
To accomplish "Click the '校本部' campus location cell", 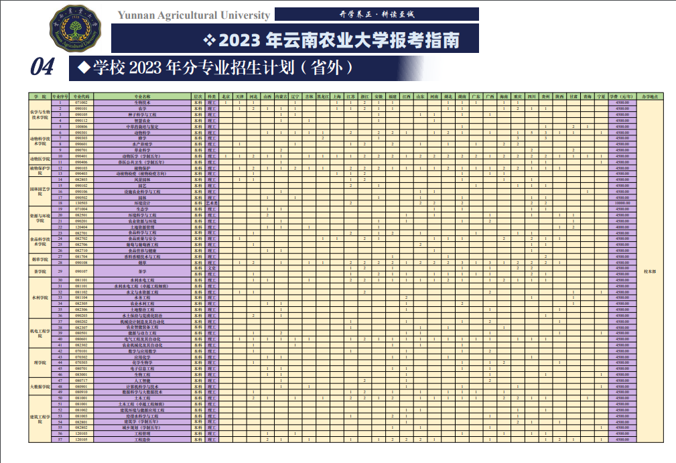I will coord(650,271).
